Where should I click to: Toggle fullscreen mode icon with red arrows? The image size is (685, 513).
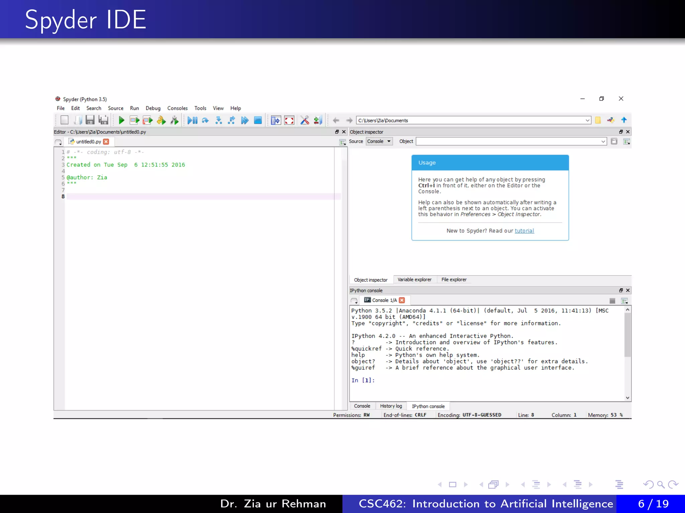(289, 120)
